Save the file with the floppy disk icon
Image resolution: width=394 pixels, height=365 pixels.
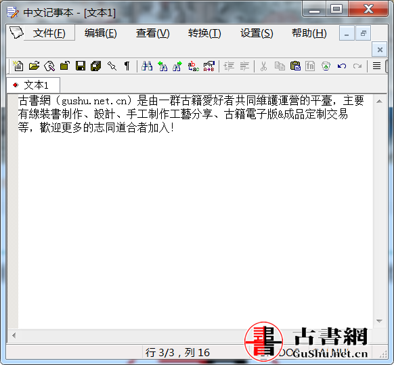point(81,66)
